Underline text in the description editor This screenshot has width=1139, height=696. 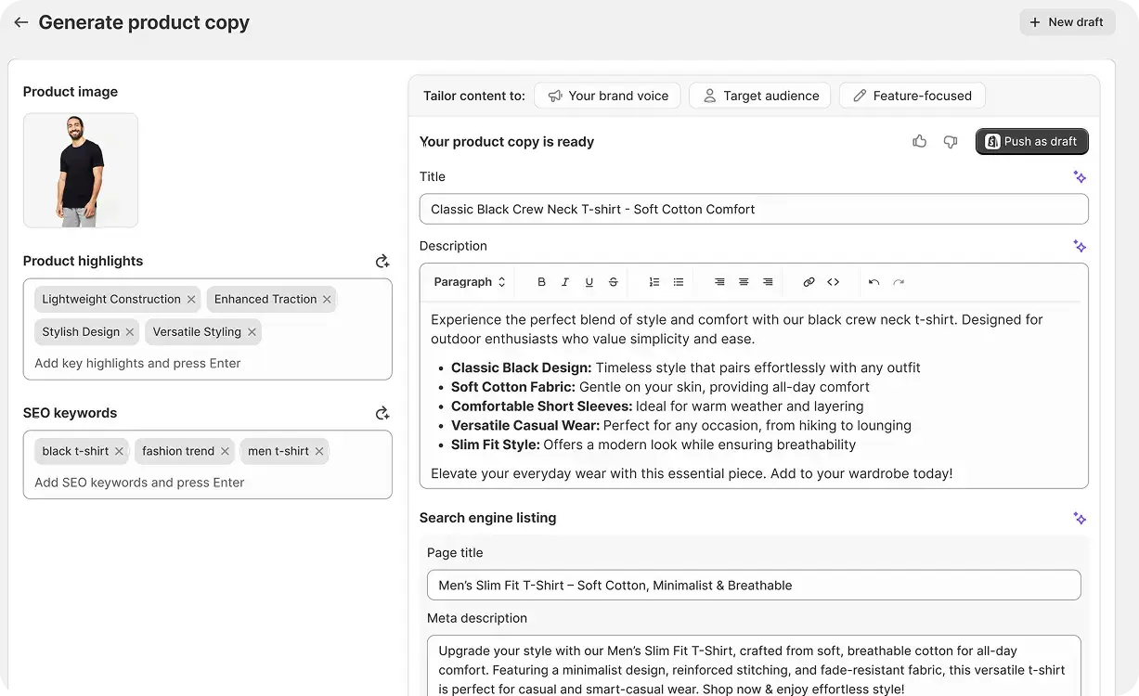point(589,282)
